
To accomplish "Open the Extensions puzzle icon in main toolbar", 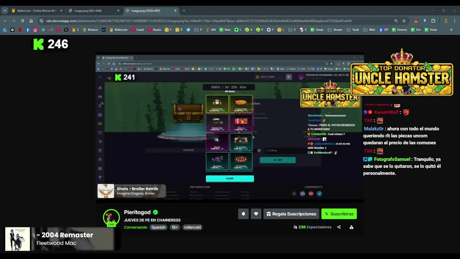I will [x=433, y=21].
